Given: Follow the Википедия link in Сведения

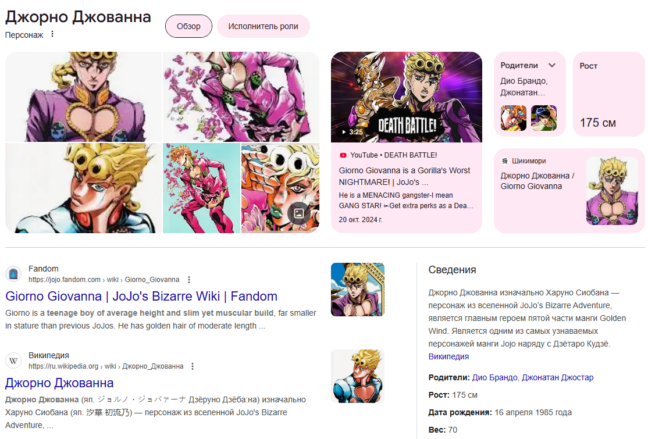Looking at the screenshot, I should click(448, 356).
